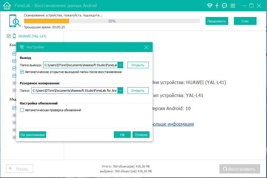
Task: Click the Резервное копирование heading
Action: tap(40, 83)
